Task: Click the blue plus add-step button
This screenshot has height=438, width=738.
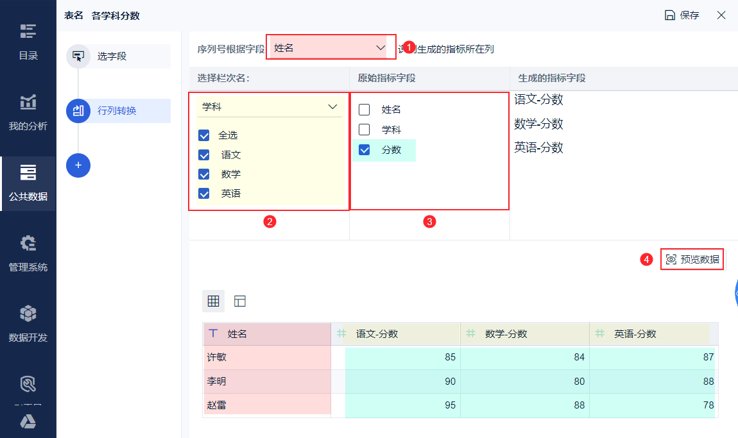Action: click(x=78, y=165)
